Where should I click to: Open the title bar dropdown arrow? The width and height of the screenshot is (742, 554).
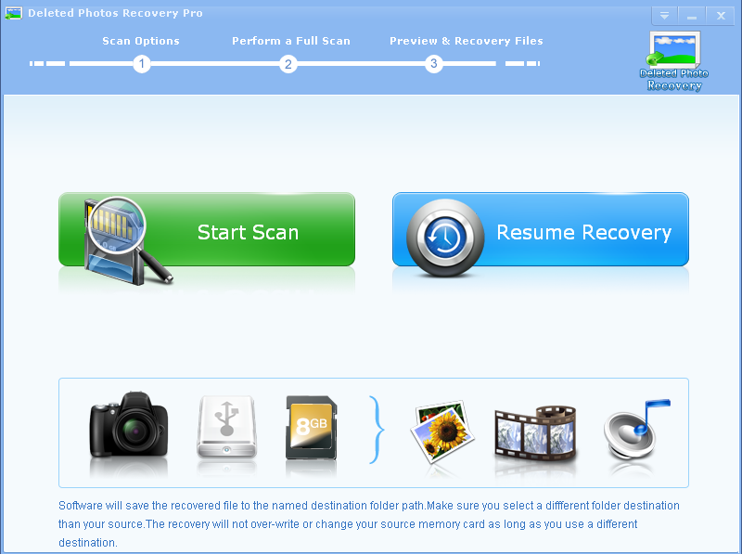pos(665,16)
